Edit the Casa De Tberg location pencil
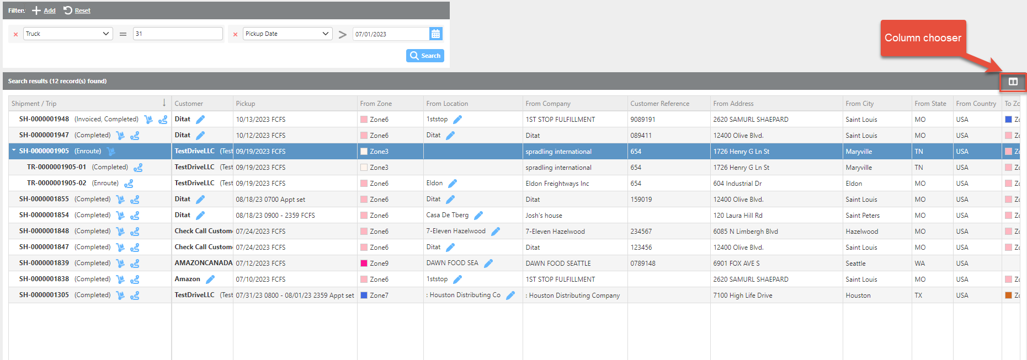 tap(478, 216)
